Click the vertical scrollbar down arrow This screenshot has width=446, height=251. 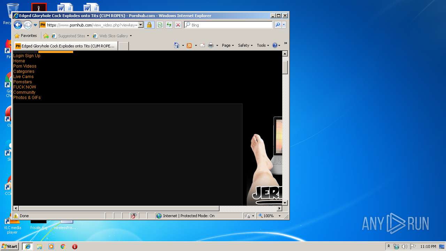(x=285, y=203)
